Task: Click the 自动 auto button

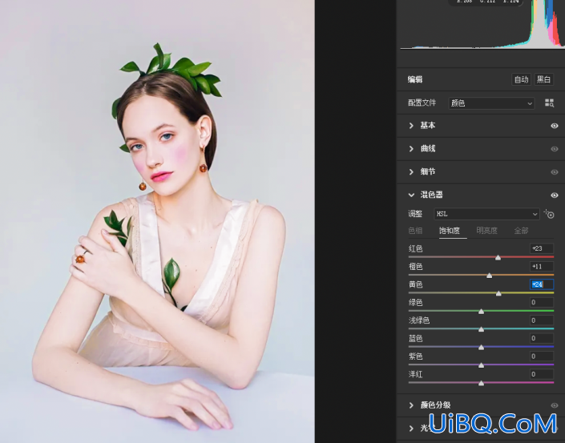Action: pyautogui.click(x=521, y=79)
